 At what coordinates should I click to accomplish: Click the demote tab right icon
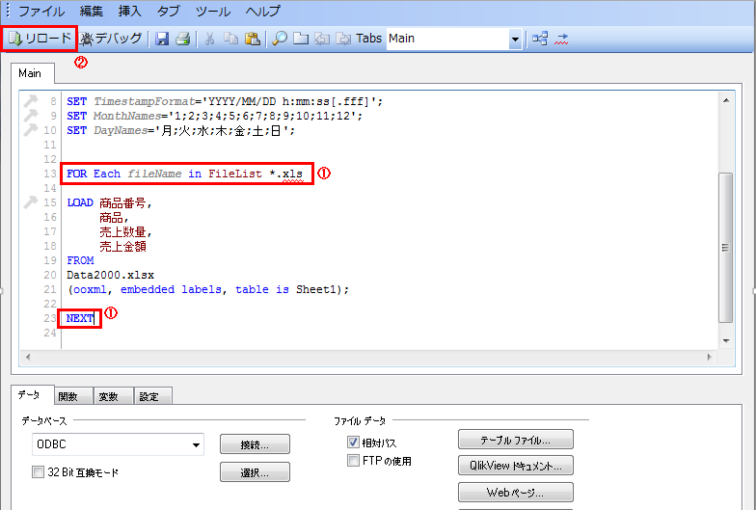pos(343,39)
